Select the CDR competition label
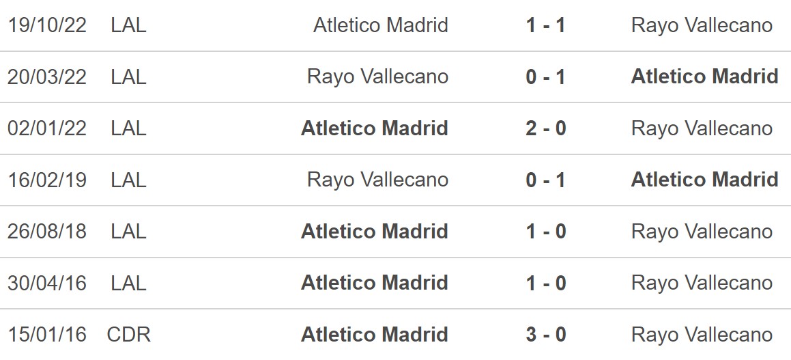Image resolution: width=791 pixels, height=360 pixels. (128, 334)
